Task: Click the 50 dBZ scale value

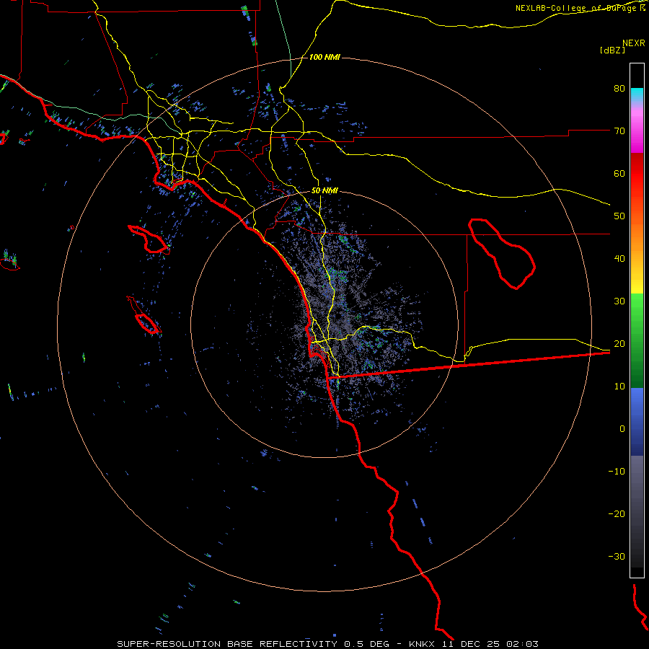Action: point(619,216)
